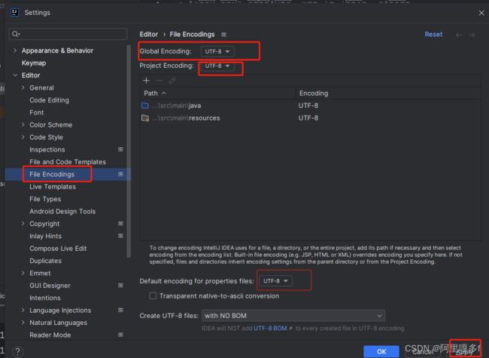Close the Settings dialog
The image size is (489, 358).
pyautogui.click(x=481, y=13)
